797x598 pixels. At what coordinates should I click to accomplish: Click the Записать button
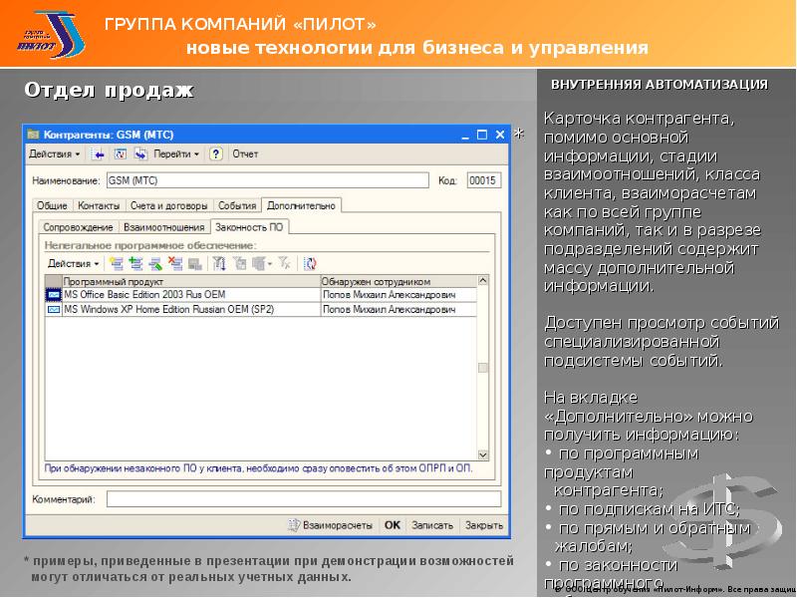coord(432,524)
